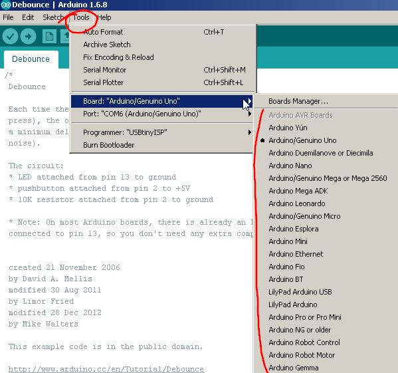
Task: Select Arduino/Genuino Micro board
Action: coord(326,216)
